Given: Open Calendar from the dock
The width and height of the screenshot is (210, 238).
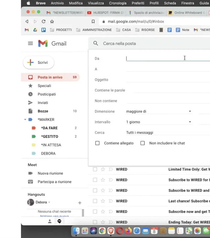Looking at the screenshot, I should point(154,231).
